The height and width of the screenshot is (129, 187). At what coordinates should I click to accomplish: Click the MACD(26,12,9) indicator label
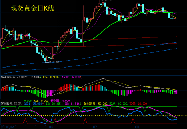(x=10, y=77)
